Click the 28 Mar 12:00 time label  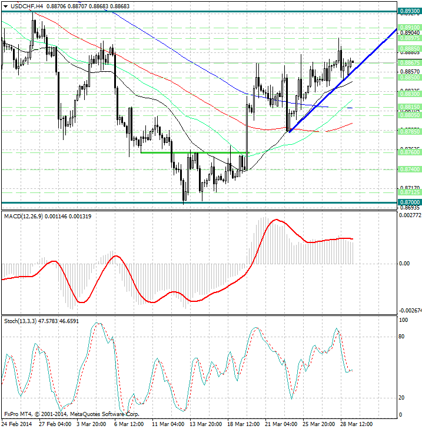point(357,424)
